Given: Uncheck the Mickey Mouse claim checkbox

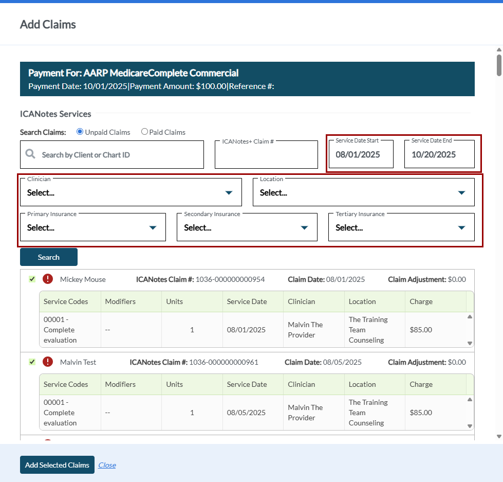Looking at the screenshot, I should [32, 279].
